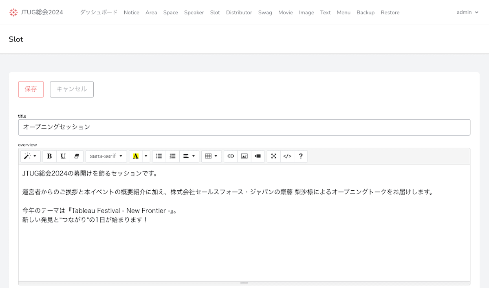489x288 pixels.
Task: Focus the title input field
Action: click(x=244, y=127)
